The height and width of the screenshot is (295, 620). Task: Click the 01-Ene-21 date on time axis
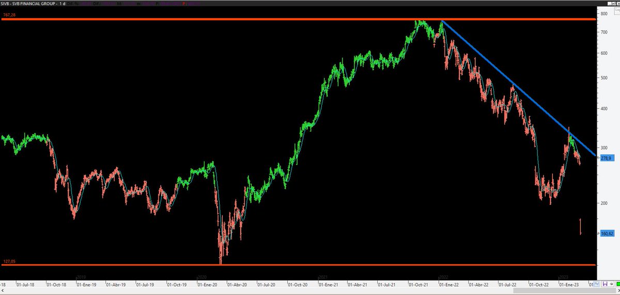tap(329, 284)
